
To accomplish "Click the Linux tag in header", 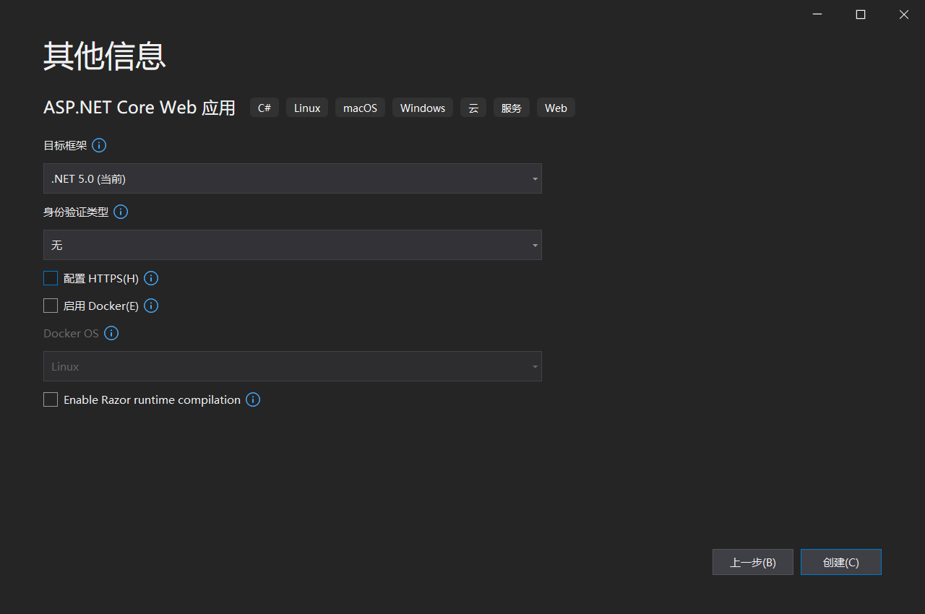I will pyautogui.click(x=307, y=108).
